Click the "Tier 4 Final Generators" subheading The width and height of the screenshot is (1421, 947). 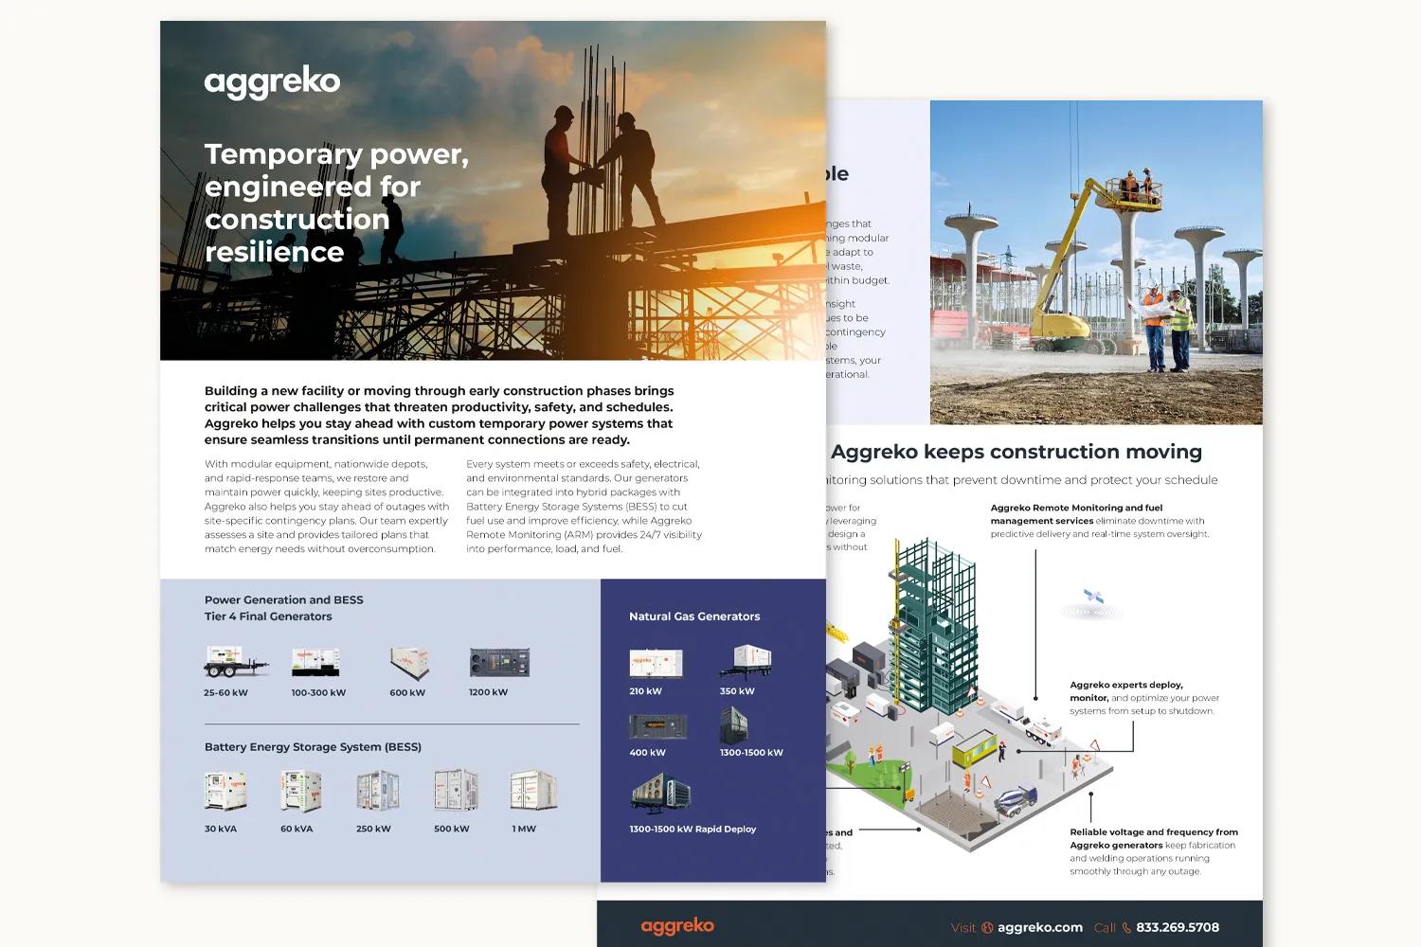268,616
